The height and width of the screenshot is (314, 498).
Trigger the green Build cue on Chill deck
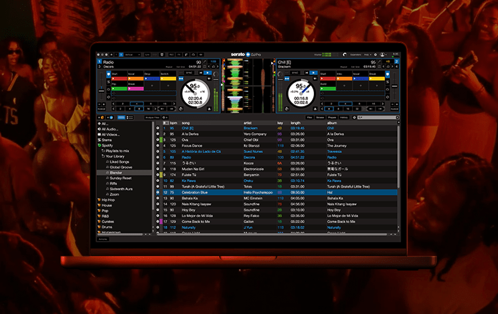(x=328, y=89)
